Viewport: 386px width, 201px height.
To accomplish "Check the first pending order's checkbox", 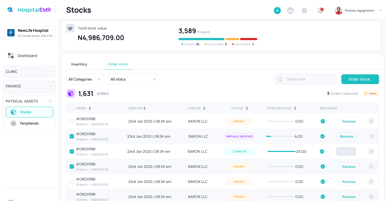I will click(x=72, y=121).
